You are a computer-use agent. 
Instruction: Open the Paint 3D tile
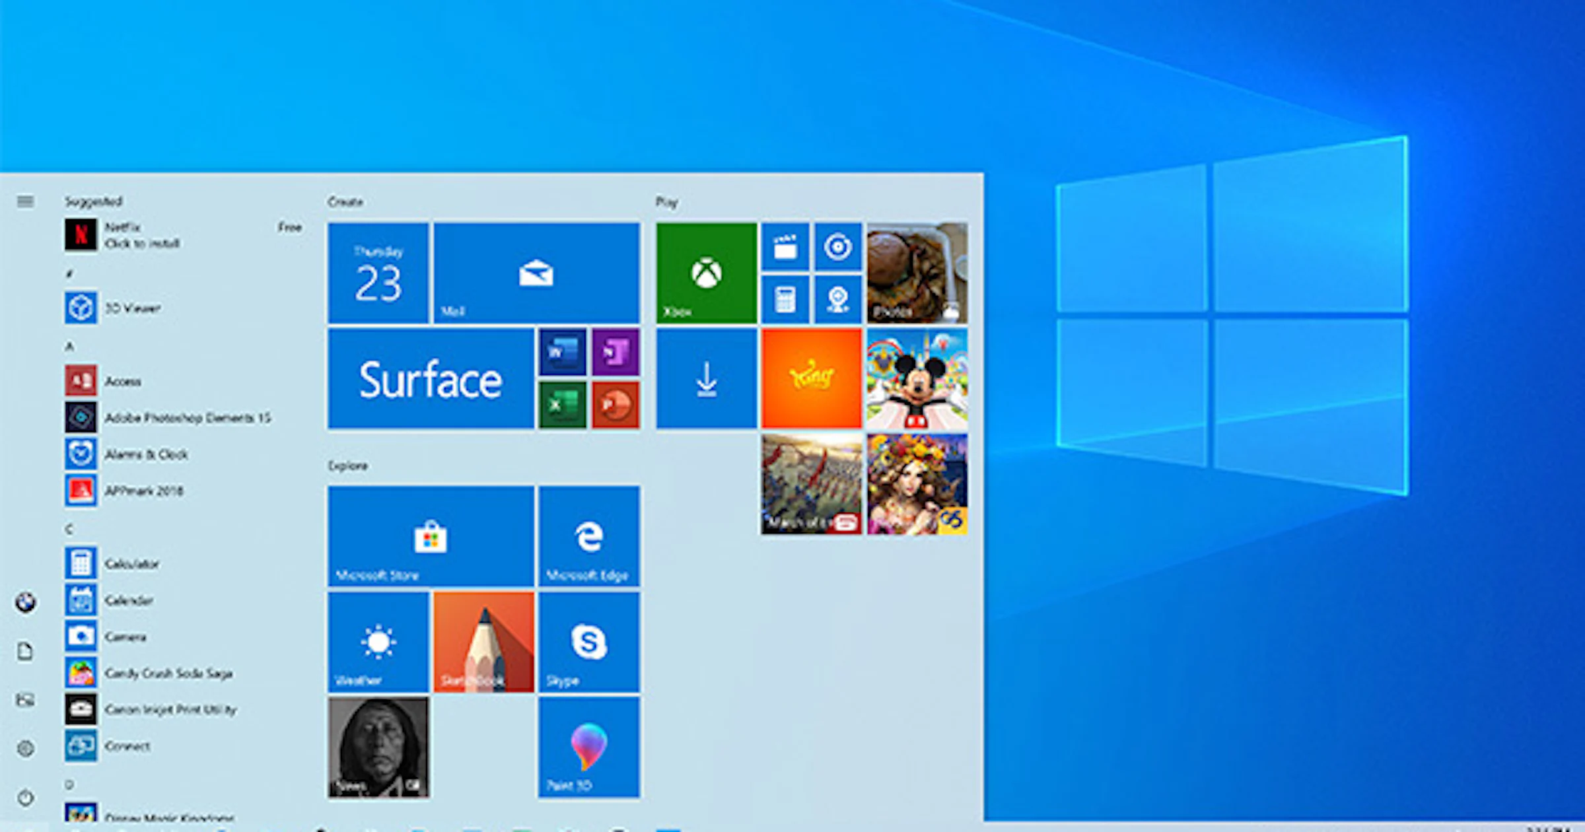[589, 747]
